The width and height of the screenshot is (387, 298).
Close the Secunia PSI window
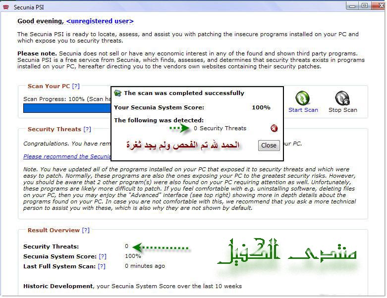pyautogui.click(x=377, y=5)
